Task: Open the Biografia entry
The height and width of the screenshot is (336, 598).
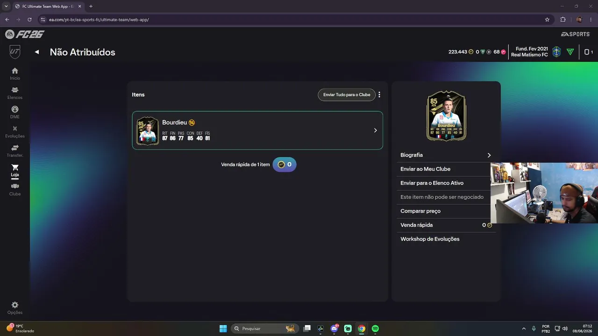Action: 446,155
